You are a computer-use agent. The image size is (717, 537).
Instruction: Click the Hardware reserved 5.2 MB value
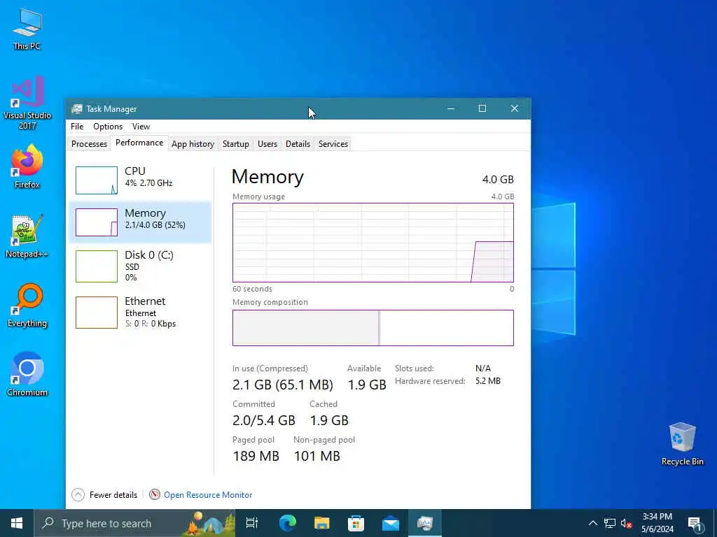coord(488,381)
